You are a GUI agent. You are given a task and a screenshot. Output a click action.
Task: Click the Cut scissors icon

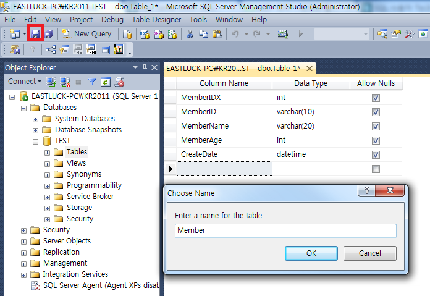pos(190,34)
